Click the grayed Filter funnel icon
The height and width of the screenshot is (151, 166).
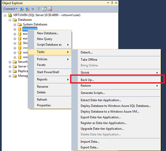(38, 9)
